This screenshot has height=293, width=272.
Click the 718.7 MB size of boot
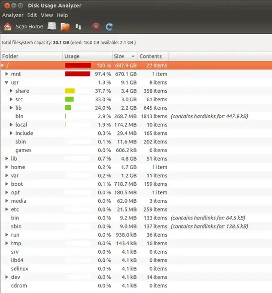[125, 184]
